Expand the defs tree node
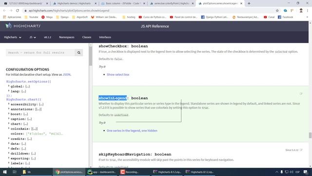312x176 pixels. click(x=9, y=148)
